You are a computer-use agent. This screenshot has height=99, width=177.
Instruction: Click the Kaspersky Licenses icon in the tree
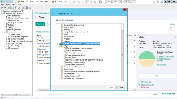pos(7,30)
